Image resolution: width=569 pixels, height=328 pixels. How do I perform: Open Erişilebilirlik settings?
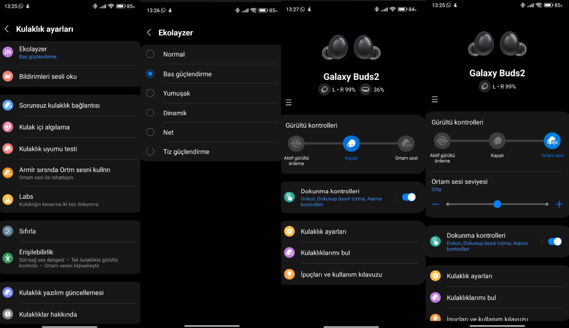(70, 258)
